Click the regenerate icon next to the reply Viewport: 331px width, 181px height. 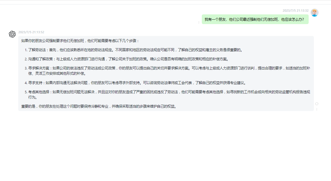pyautogui.click(x=317, y=104)
